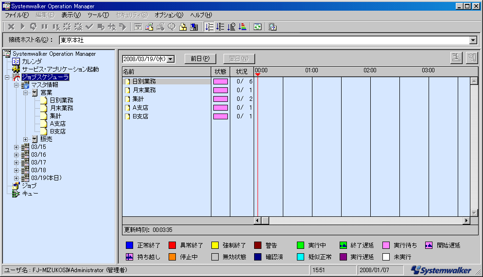The width and height of the screenshot is (483, 277).
Task: Click the 0/ 6 status count of 日別業務
Action: [x=244, y=81]
